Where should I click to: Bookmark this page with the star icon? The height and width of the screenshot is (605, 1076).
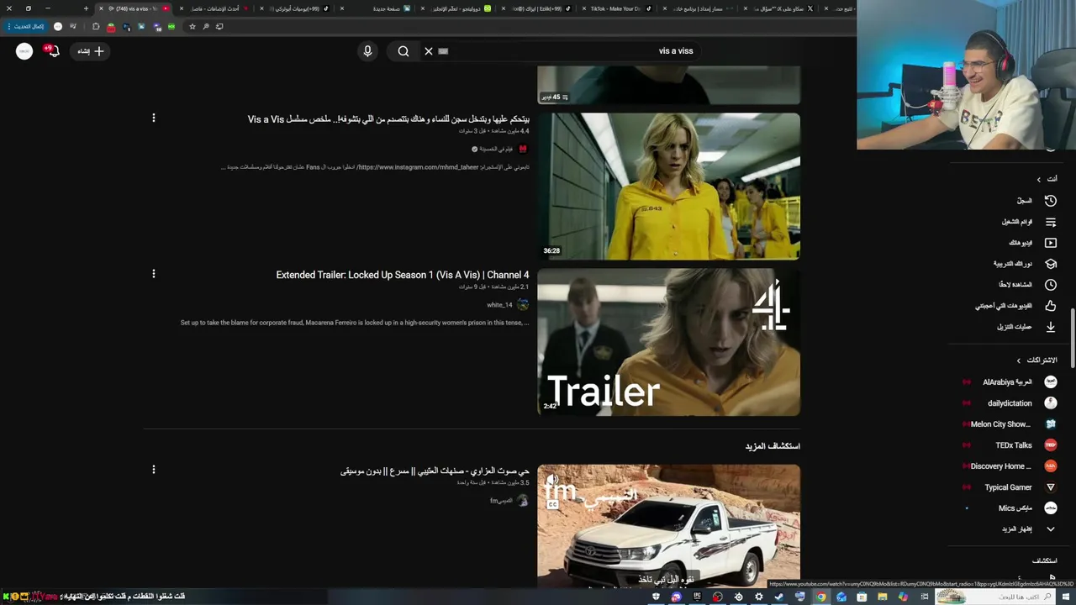click(193, 26)
